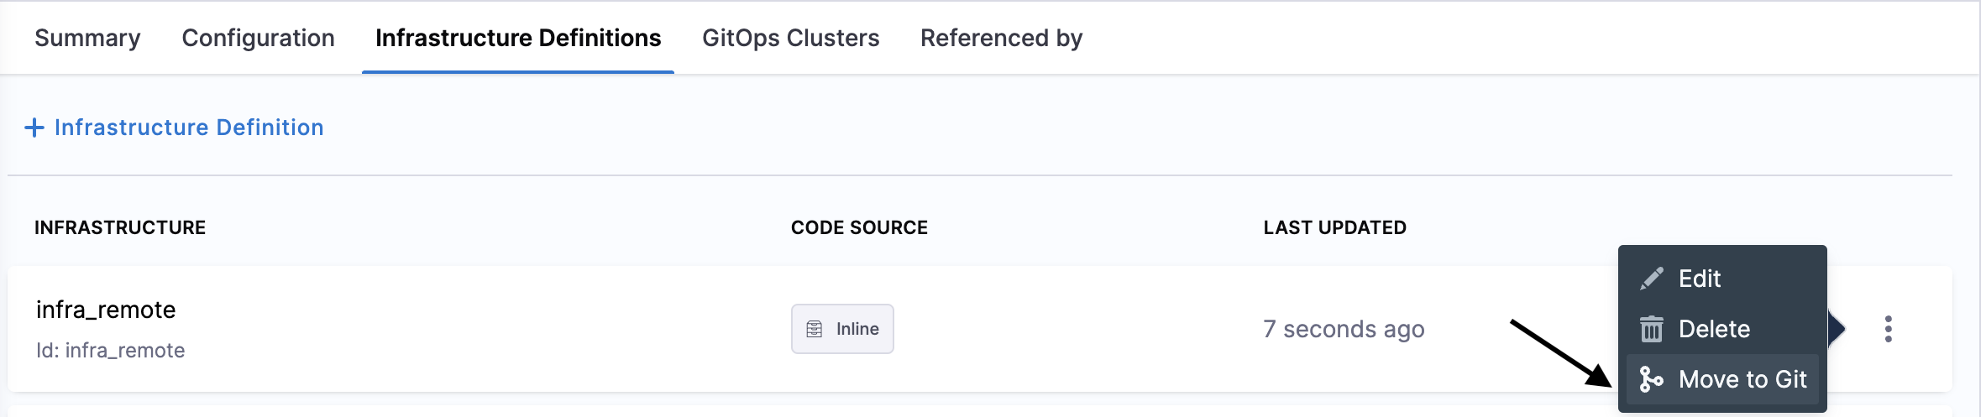The width and height of the screenshot is (1986, 417).
Task: Click the INFRASTRUCTURE column header
Action: [120, 227]
